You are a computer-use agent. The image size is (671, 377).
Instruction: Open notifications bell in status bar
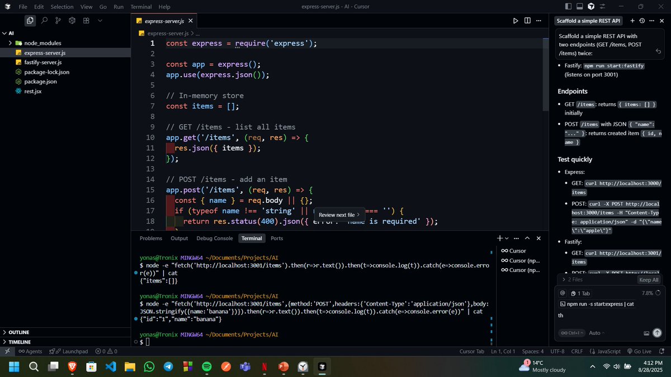pos(662,351)
